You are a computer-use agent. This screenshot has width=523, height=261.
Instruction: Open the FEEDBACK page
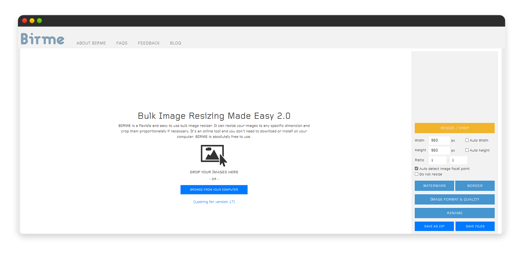pyautogui.click(x=149, y=43)
